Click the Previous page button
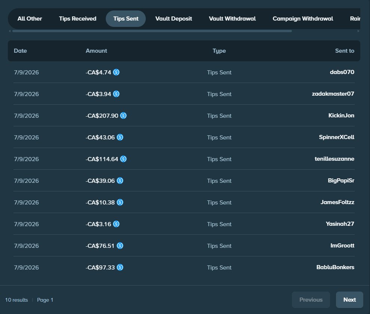Viewport: 370px width, 314px height. click(x=311, y=299)
